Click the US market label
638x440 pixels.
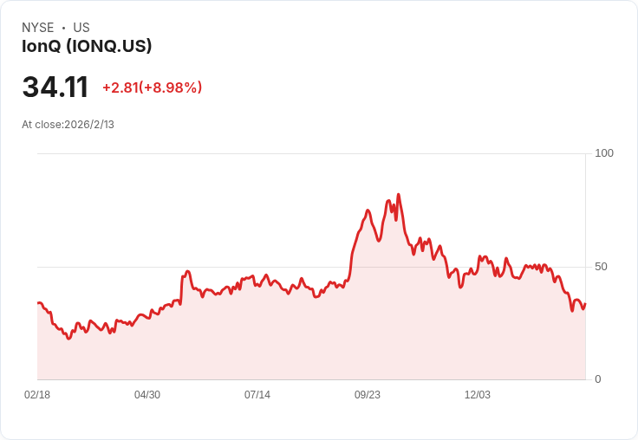click(81, 28)
